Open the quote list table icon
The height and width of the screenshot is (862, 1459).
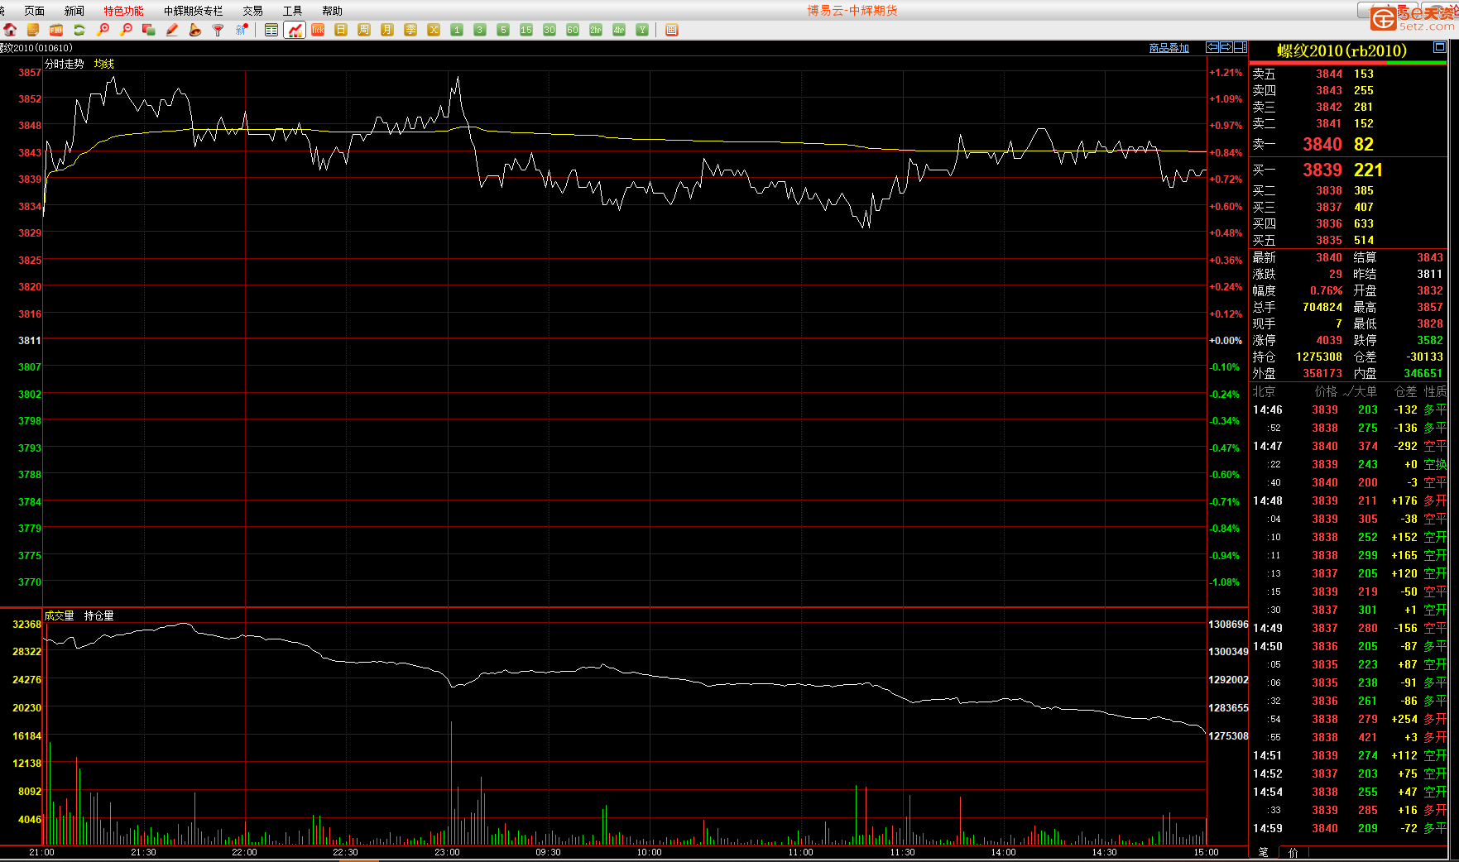[x=271, y=30]
